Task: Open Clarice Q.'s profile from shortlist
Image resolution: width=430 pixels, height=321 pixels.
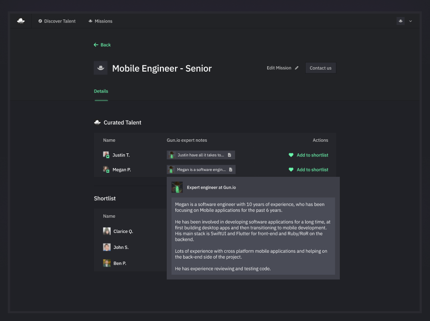Action: [x=123, y=231]
